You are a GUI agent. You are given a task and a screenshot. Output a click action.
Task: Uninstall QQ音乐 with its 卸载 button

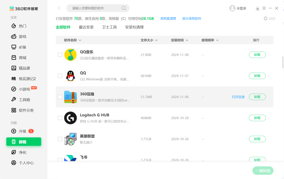pos(257,55)
